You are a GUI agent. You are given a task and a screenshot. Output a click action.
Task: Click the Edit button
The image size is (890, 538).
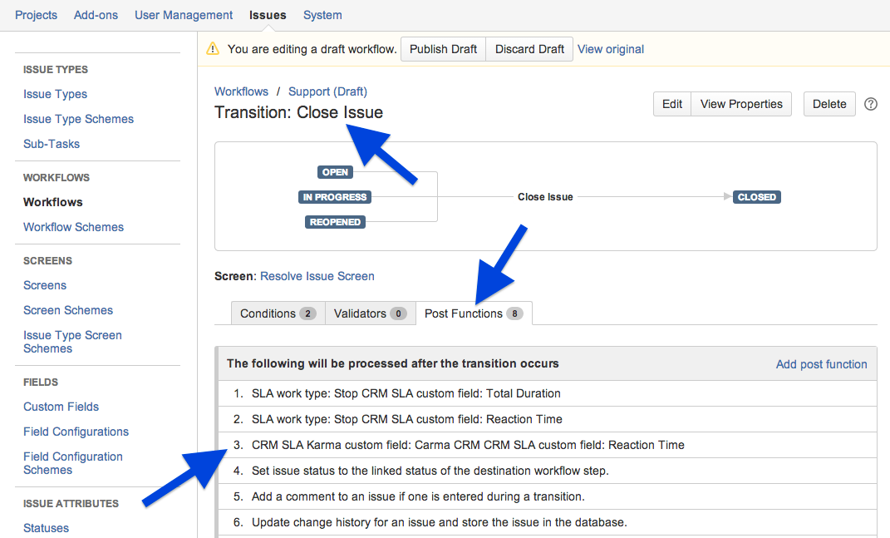[672, 104]
